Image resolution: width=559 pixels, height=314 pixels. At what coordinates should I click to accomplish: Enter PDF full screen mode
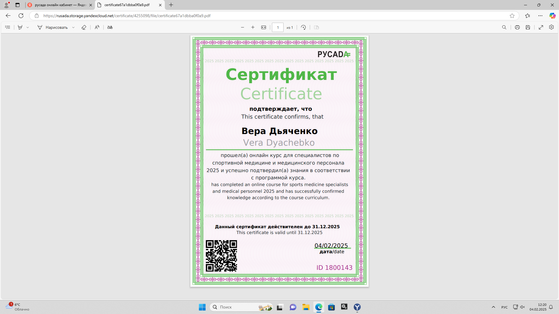(541, 27)
